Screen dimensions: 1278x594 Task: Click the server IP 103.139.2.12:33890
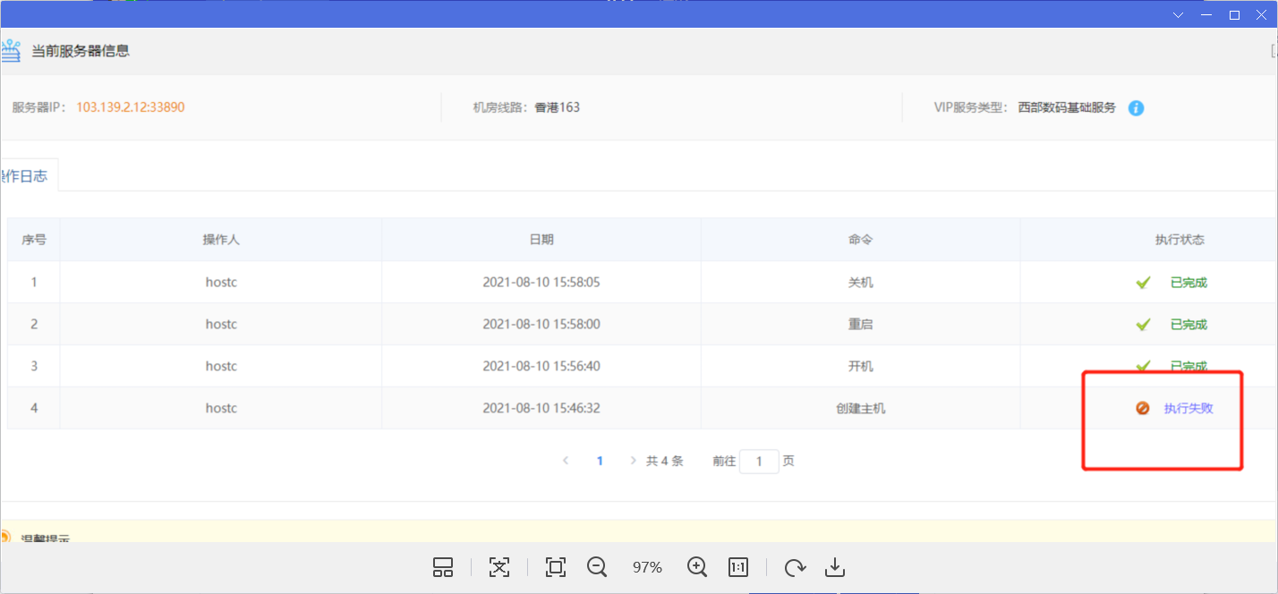tap(131, 107)
